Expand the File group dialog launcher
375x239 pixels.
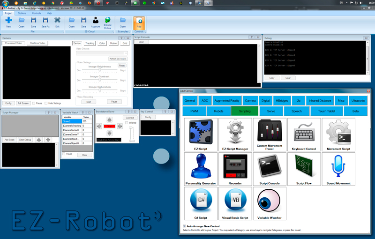[x=63, y=31]
